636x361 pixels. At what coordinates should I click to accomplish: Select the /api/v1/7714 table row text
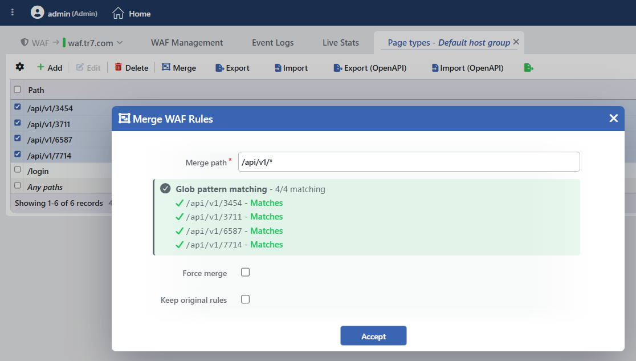pyautogui.click(x=49, y=156)
